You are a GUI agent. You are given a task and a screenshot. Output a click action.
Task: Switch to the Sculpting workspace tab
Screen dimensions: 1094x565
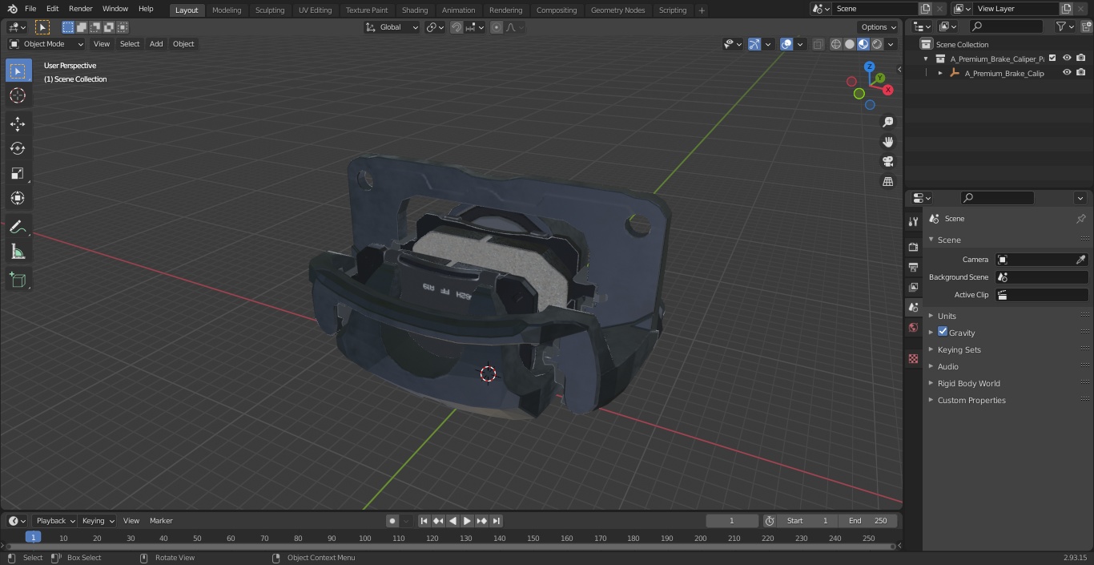pos(270,10)
